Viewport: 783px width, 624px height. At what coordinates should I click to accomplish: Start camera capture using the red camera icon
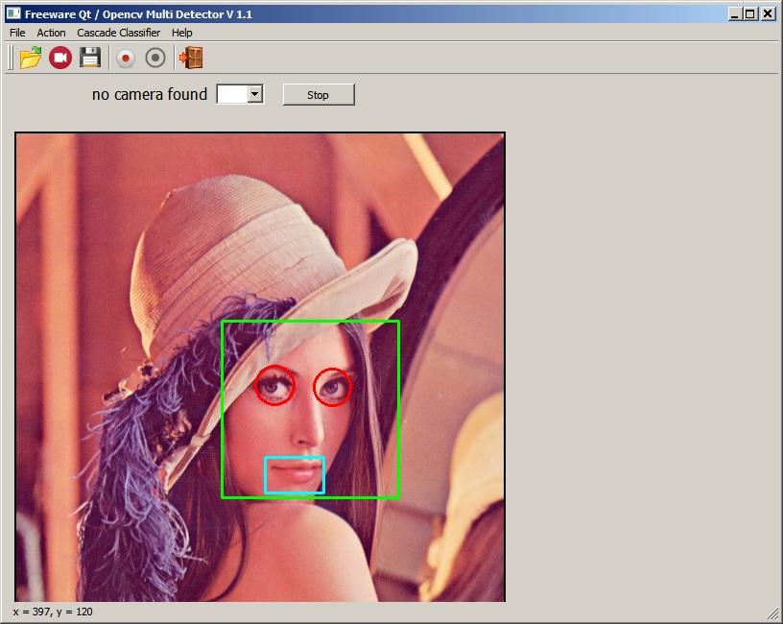tap(60, 58)
